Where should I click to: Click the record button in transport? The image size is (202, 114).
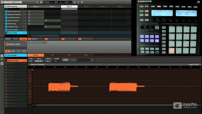click(82, 2)
